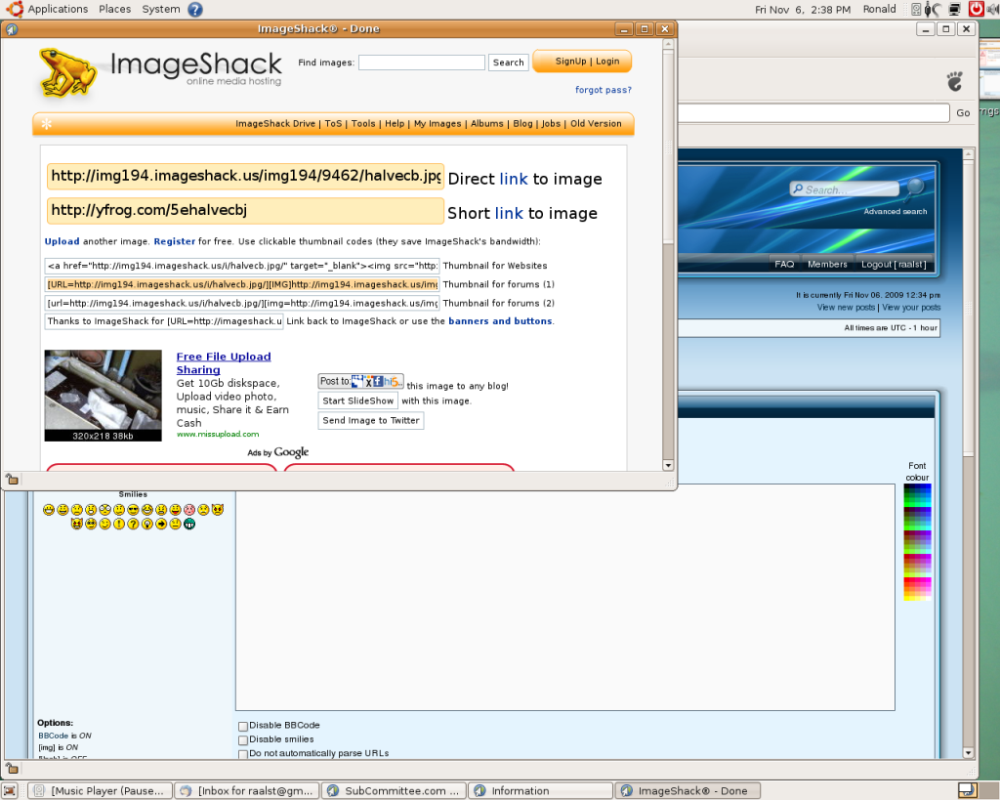The height and width of the screenshot is (800, 1000).
Task: Click the magnifier icon in forum search
Action: (916, 188)
